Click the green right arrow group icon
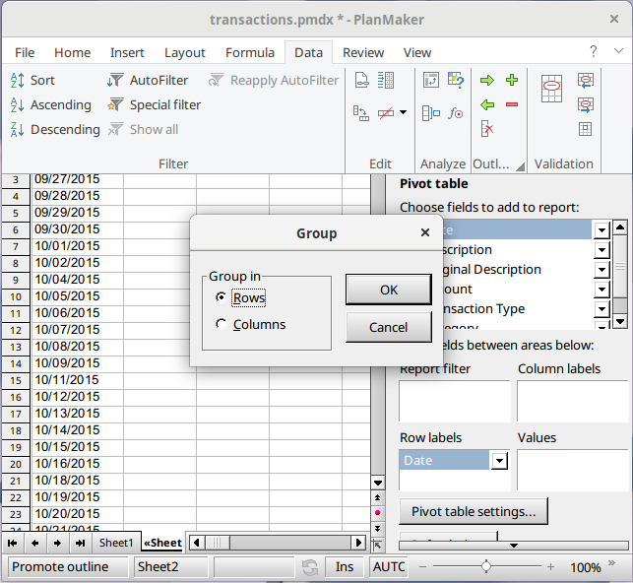The height and width of the screenshot is (583, 633). [x=486, y=81]
